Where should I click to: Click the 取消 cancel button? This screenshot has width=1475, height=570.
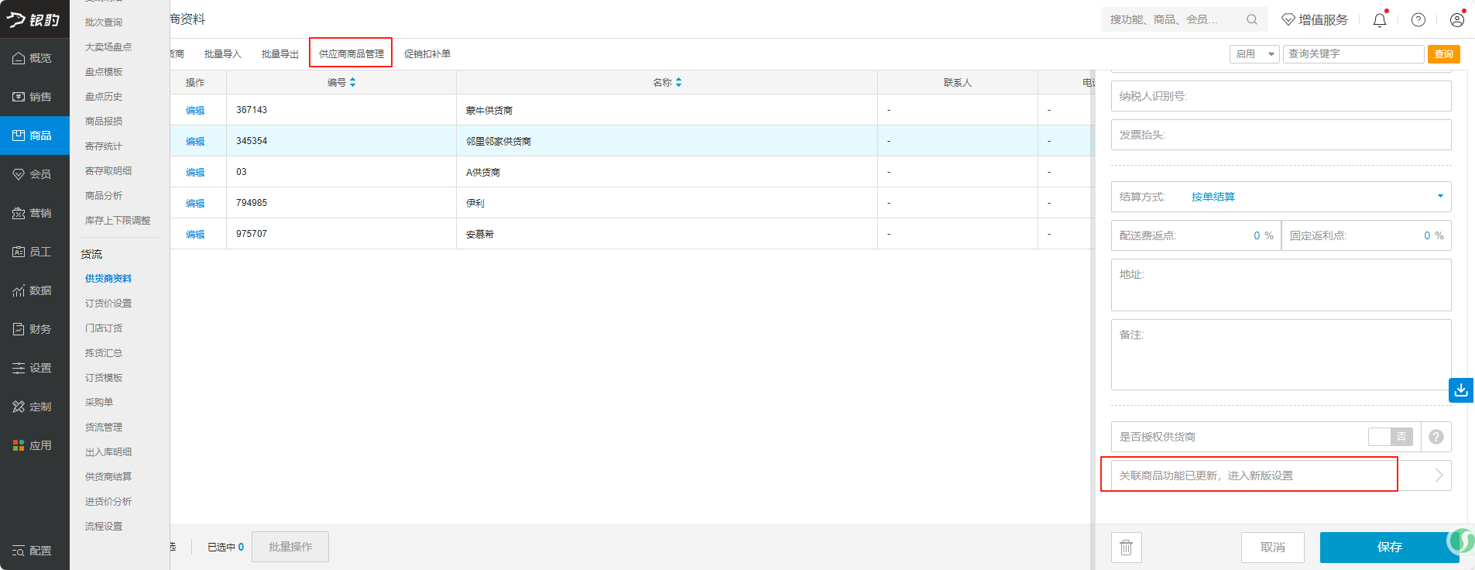click(1273, 548)
